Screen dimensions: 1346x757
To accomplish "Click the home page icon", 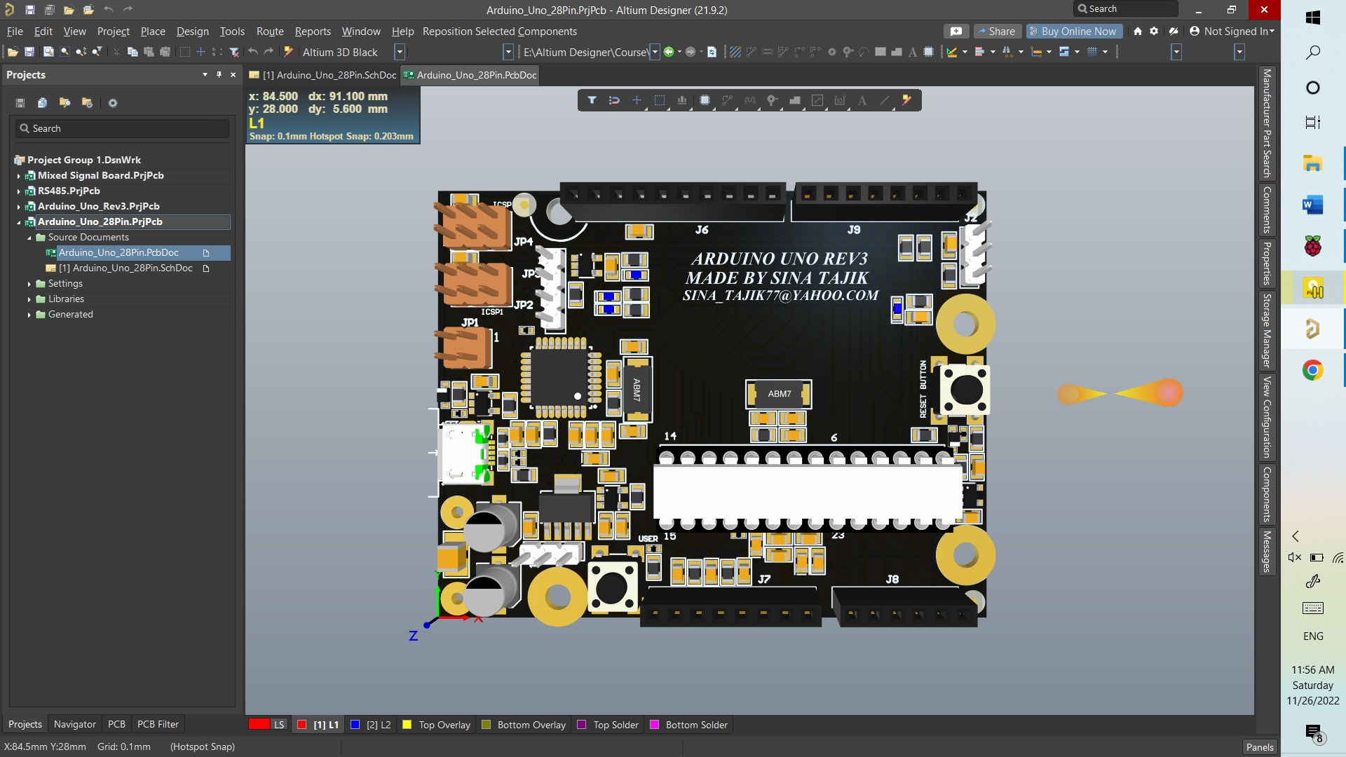I will tap(1137, 32).
